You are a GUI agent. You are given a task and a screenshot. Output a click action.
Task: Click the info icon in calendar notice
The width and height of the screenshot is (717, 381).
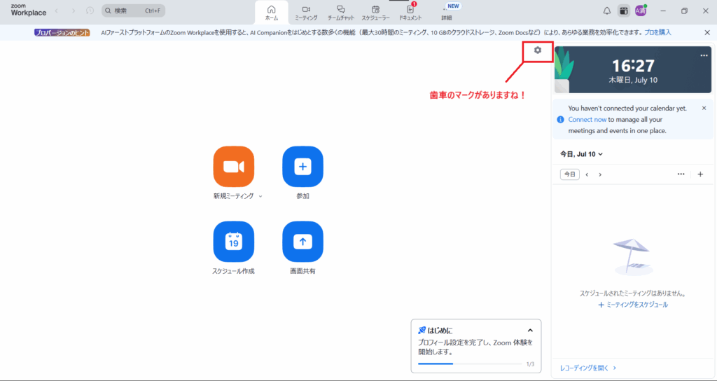tap(560, 119)
